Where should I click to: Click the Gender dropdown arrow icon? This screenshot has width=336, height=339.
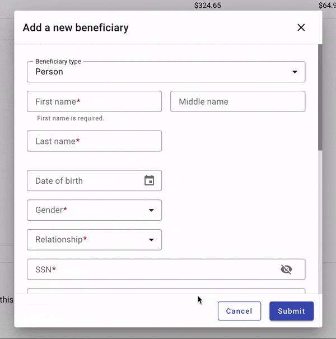(151, 210)
